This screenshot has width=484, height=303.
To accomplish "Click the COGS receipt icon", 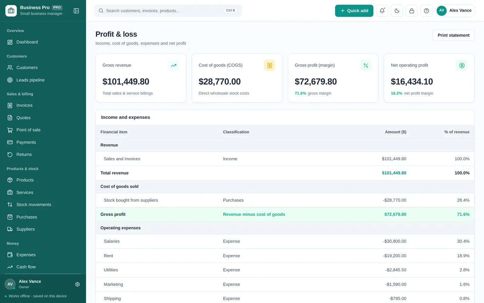I will point(270,65).
